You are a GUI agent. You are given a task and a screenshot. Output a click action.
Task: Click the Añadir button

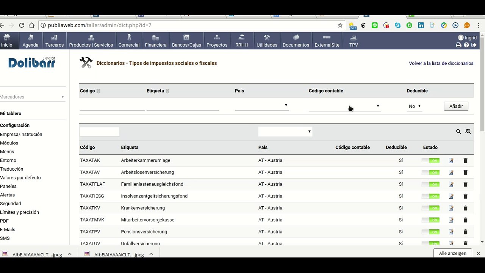coord(456,106)
